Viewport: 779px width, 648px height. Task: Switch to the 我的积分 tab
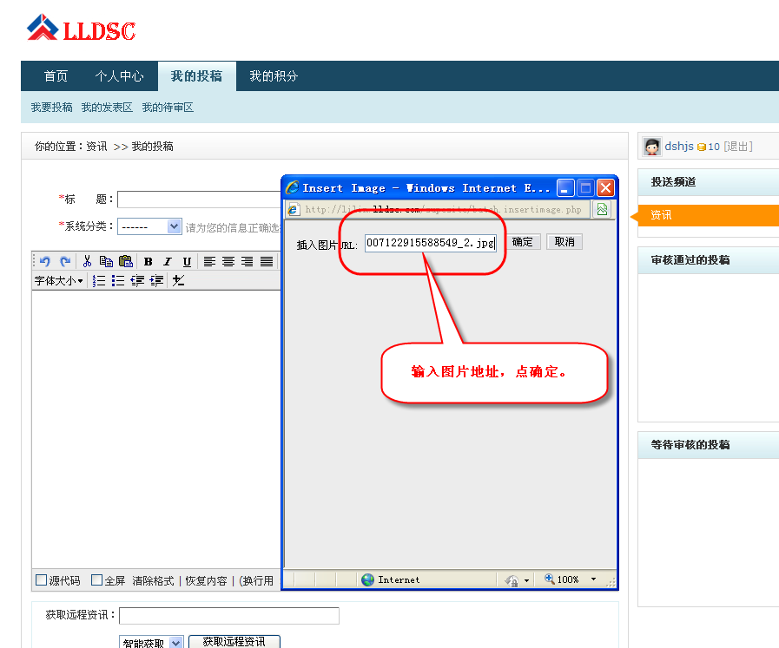[275, 76]
